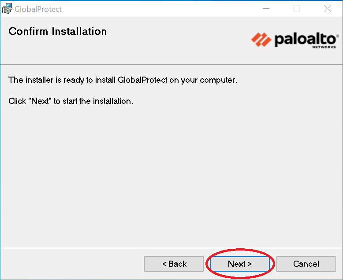Click the small NETWORKS text under the logo

pos(324,47)
